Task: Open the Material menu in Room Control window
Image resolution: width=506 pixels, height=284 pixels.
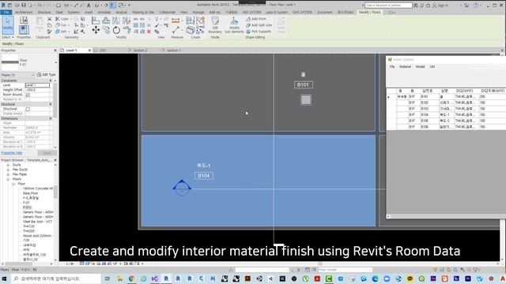Action: pos(405,66)
